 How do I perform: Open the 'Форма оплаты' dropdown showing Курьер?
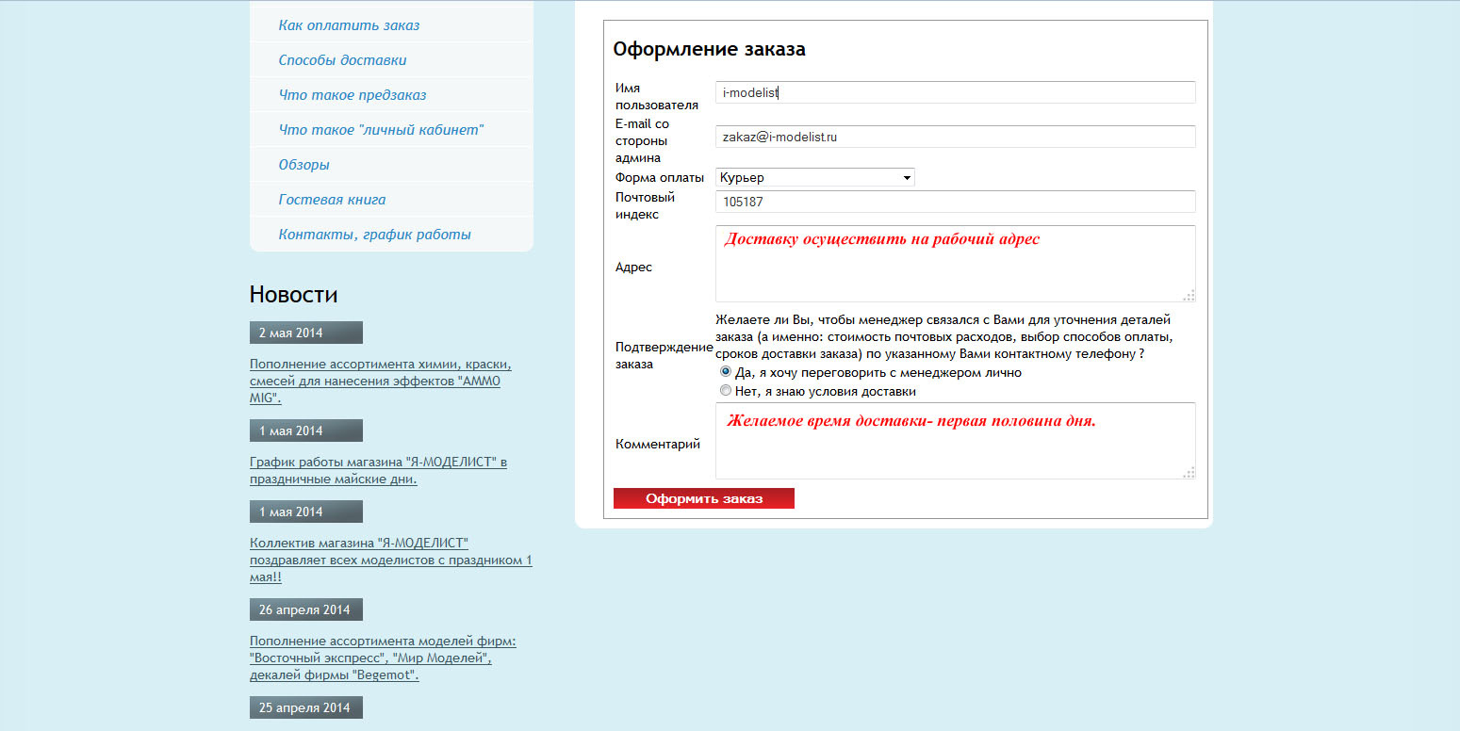815,177
